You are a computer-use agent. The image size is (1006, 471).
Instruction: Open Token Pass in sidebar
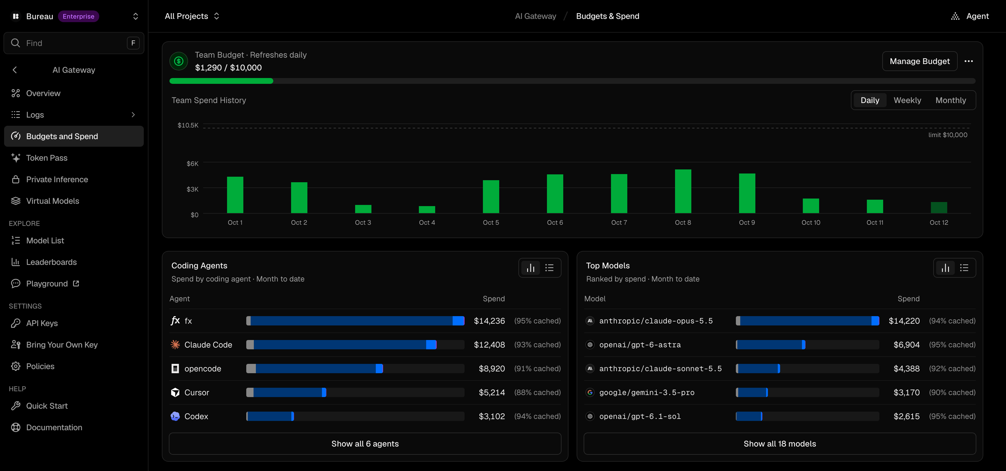(74, 158)
